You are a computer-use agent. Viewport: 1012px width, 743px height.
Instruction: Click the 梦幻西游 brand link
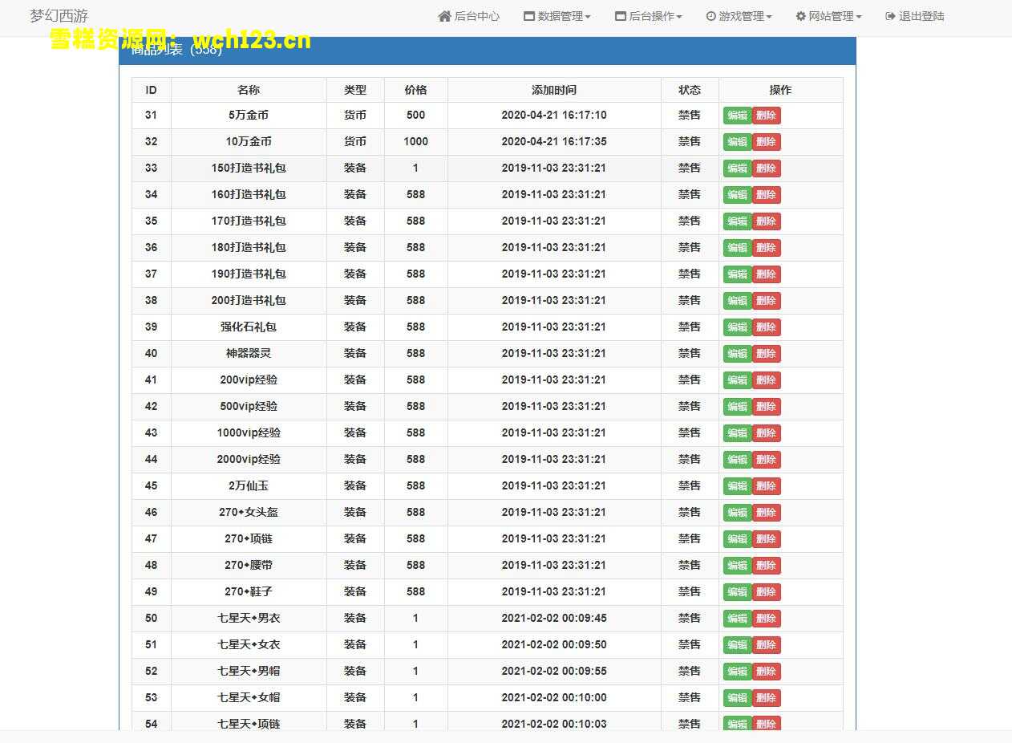click(59, 16)
